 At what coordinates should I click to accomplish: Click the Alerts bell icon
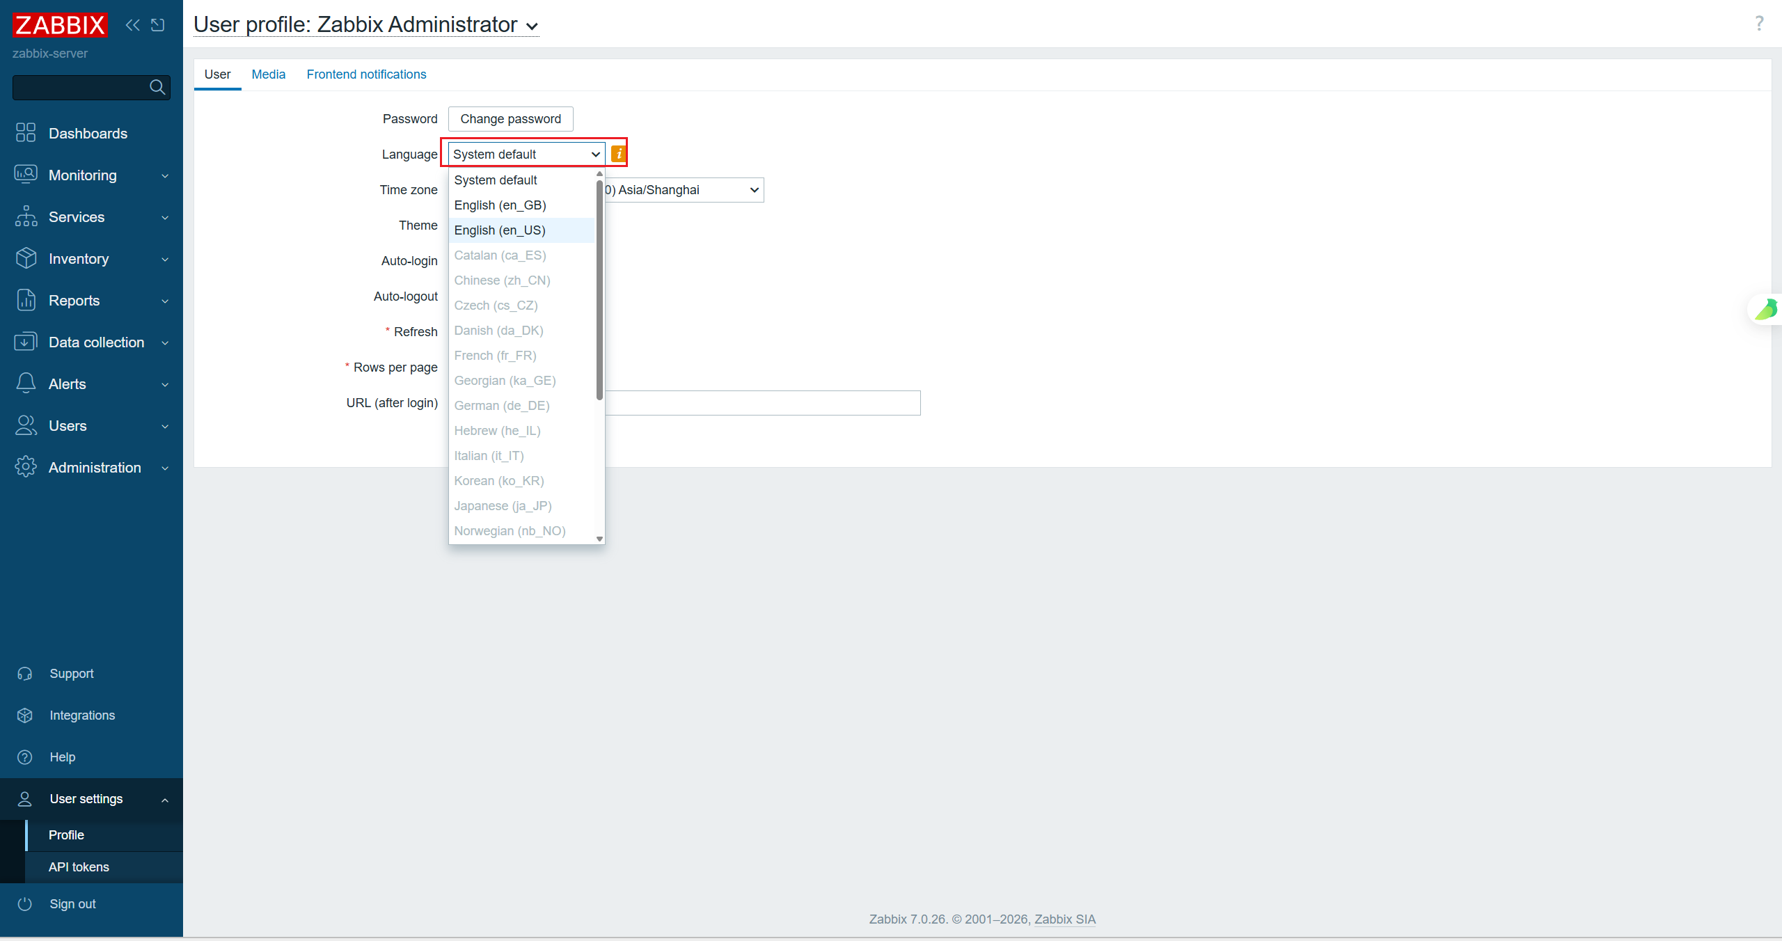pos(26,383)
